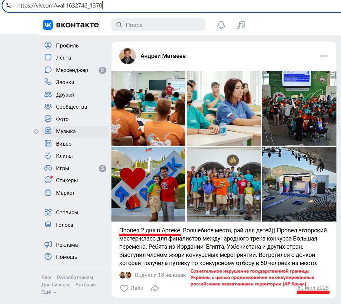Open Мессенджер in the sidebar

click(x=72, y=70)
